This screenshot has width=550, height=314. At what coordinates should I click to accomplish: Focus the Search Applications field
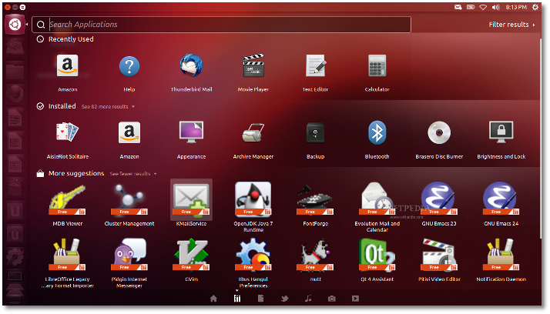point(221,25)
